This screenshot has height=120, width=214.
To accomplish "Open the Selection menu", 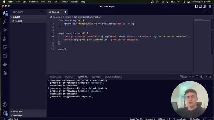I will click(x=33, y=2).
